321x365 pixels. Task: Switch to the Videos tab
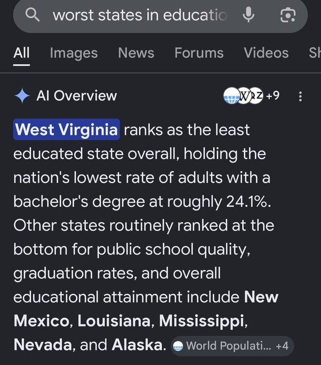pyautogui.click(x=266, y=53)
